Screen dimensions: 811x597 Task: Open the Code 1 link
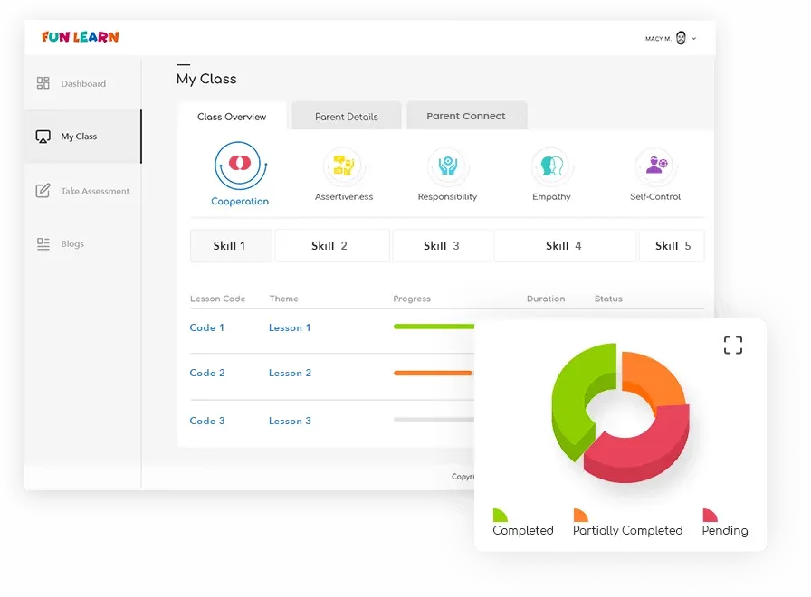point(207,327)
